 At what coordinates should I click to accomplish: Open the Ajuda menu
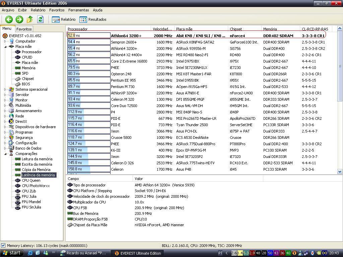tap(97, 10)
